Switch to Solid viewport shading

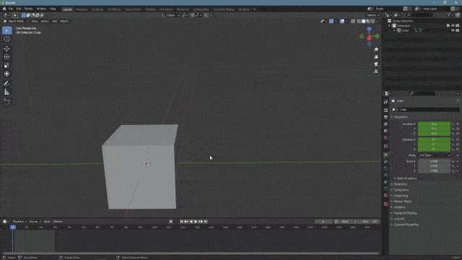point(364,21)
